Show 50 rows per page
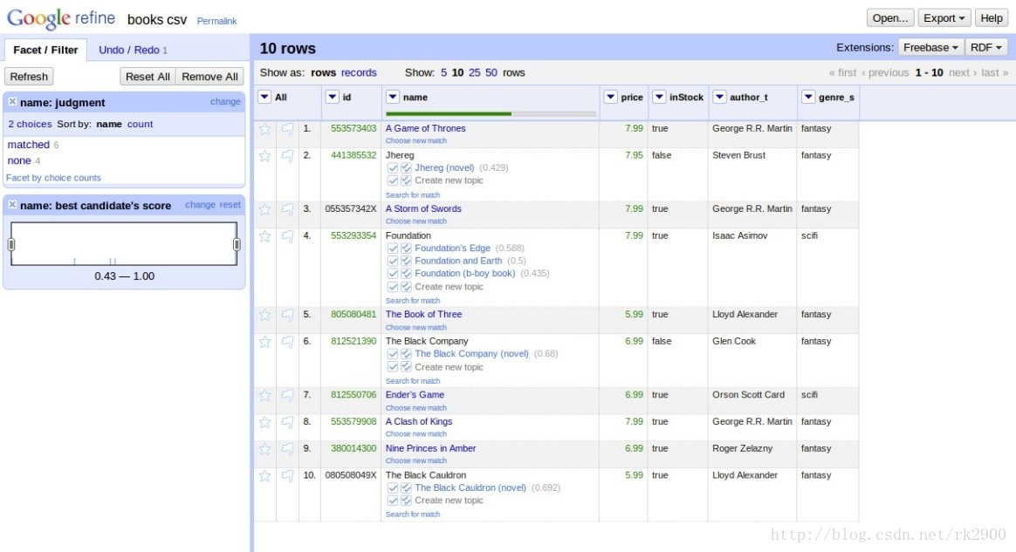The width and height of the screenshot is (1016, 552). click(x=491, y=72)
